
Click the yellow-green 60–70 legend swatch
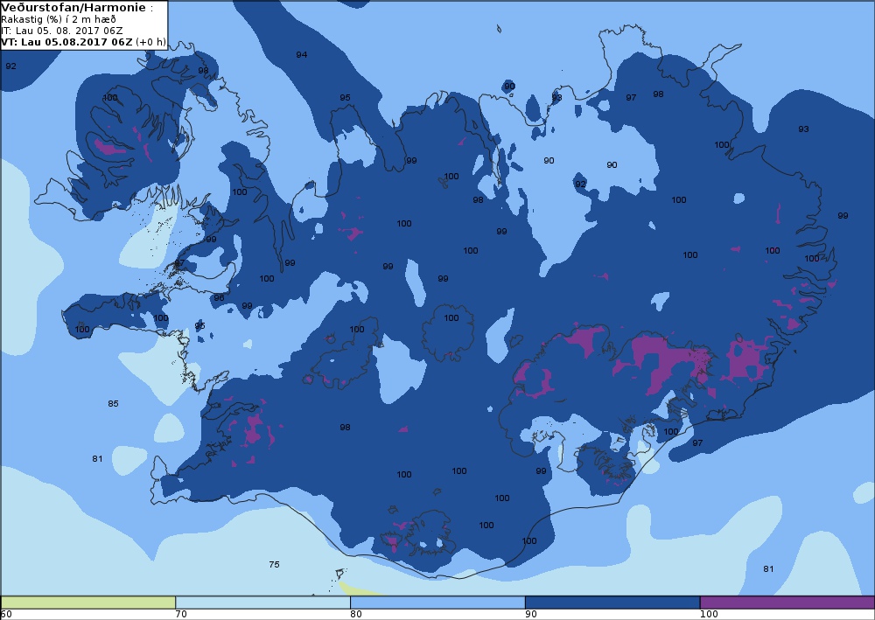coord(88,603)
